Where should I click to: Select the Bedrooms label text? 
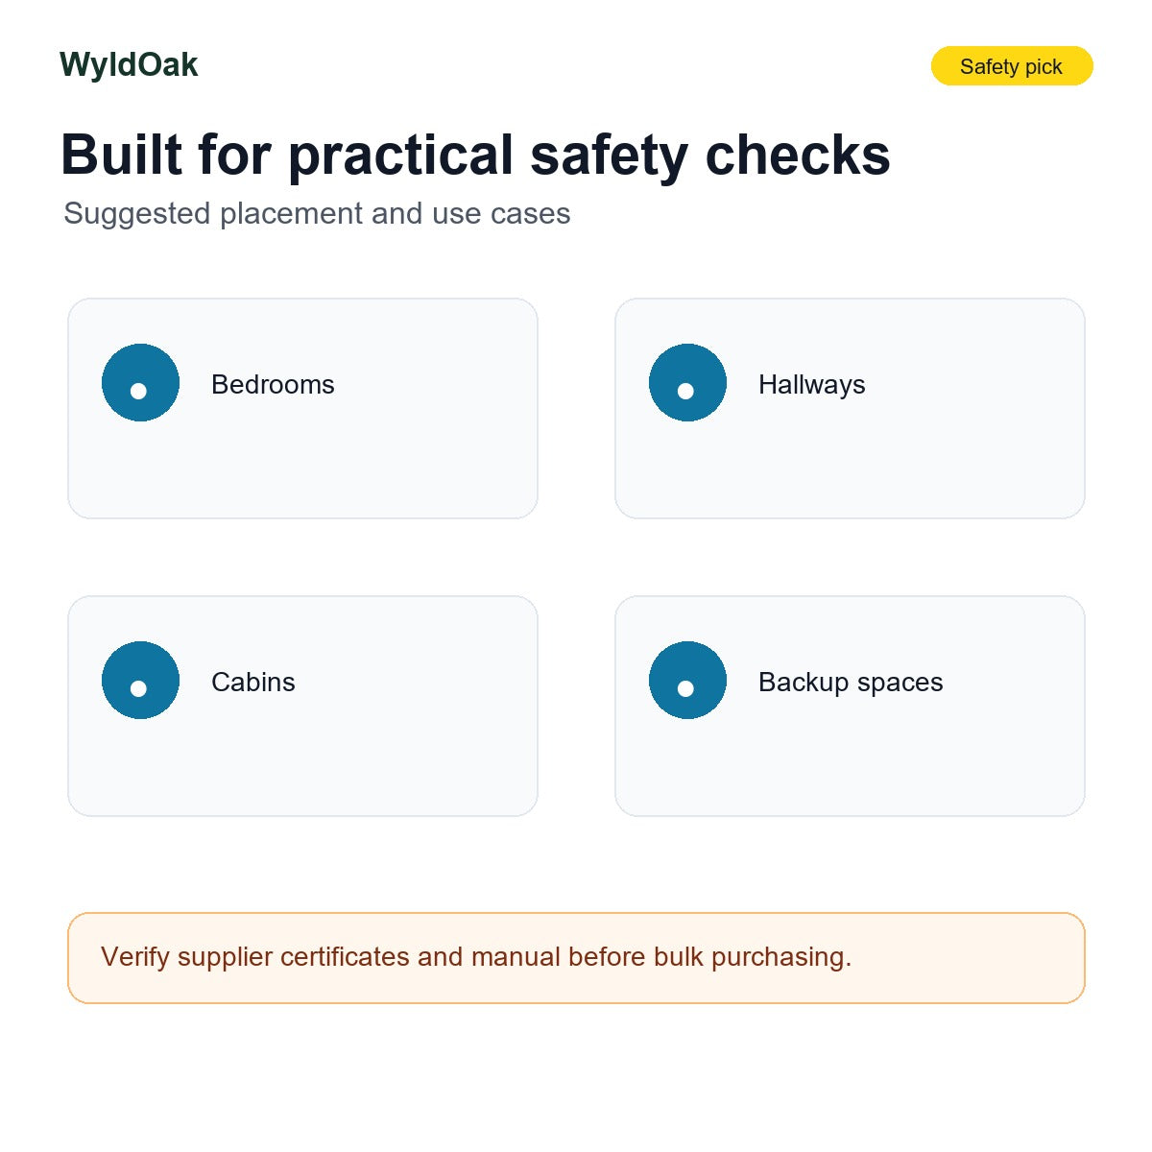pos(273,384)
